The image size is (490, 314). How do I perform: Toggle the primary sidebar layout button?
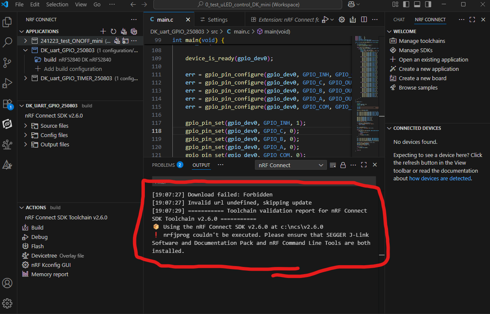(406, 5)
